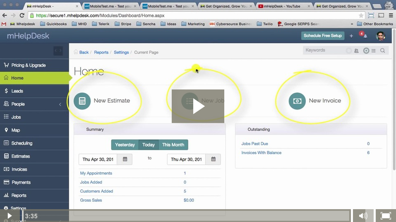This screenshot has height=222, width=396.
Task: Enter fullscreen via video fullscreen icon
Action: pyautogui.click(x=386, y=216)
